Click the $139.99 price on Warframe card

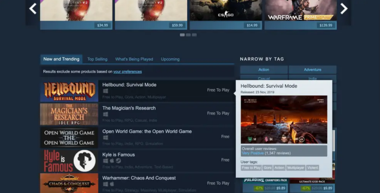coord(326,25)
